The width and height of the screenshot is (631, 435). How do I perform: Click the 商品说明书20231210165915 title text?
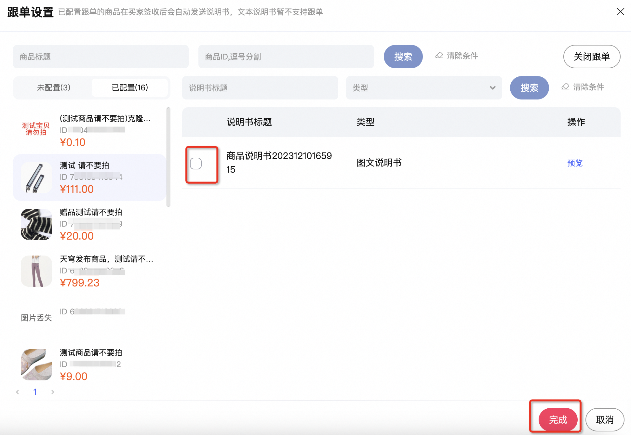[279, 163]
